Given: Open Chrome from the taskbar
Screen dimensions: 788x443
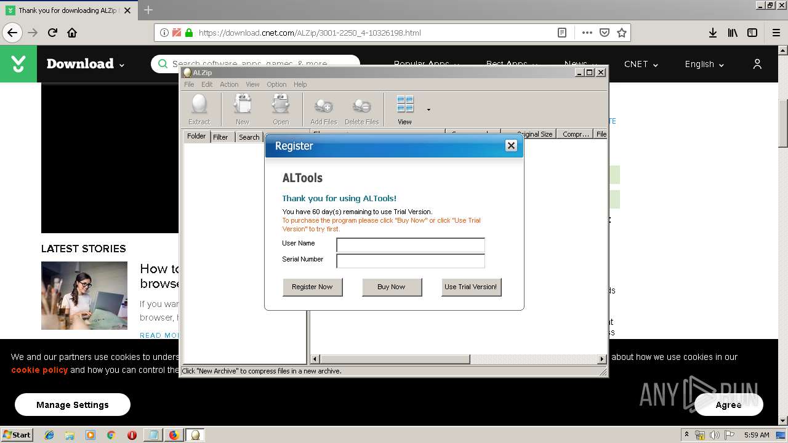Looking at the screenshot, I should (x=111, y=435).
